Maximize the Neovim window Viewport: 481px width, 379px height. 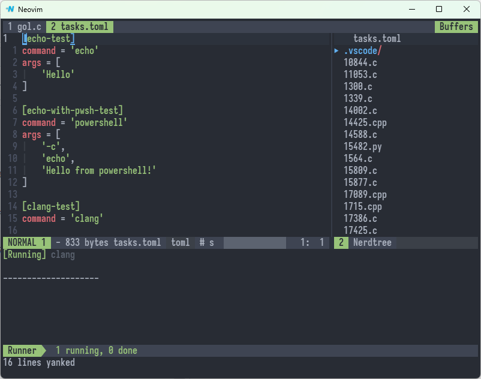click(x=439, y=9)
